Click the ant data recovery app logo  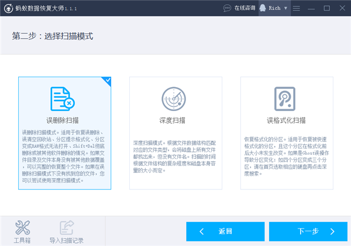pyautogui.click(x=9, y=9)
